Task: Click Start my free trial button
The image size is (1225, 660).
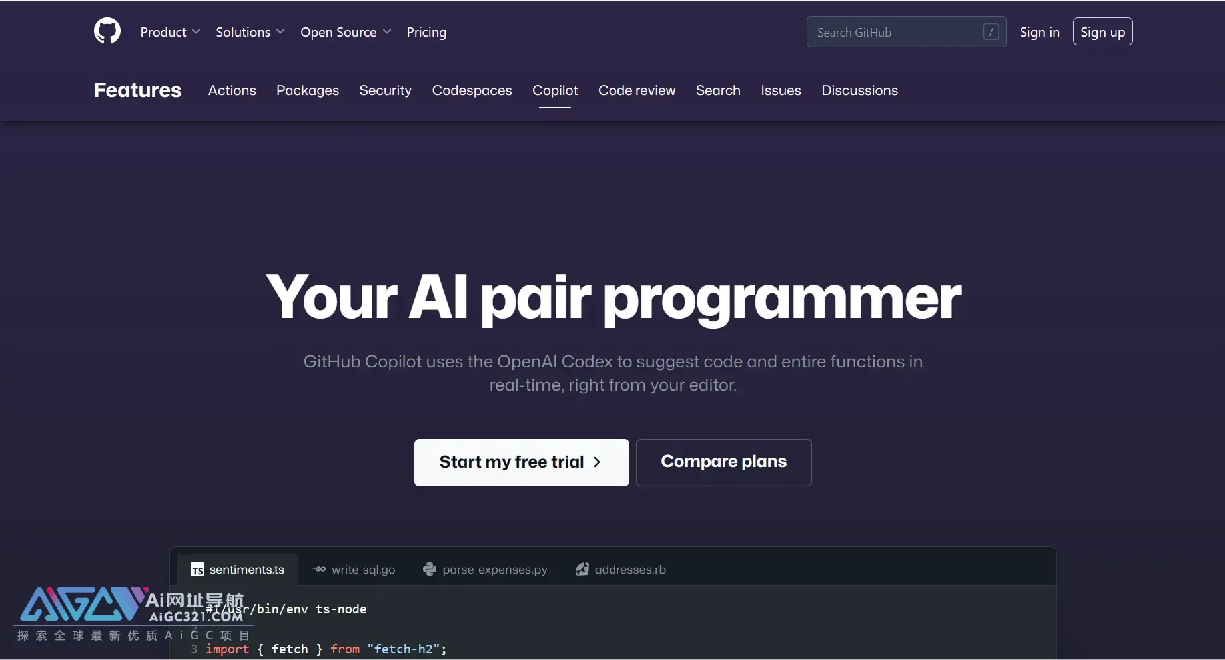Action: [x=522, y=462]
